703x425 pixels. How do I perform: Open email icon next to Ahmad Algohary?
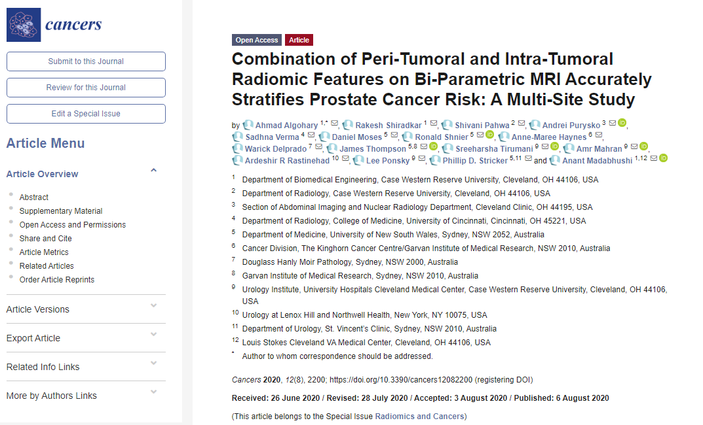coord(334,124)
